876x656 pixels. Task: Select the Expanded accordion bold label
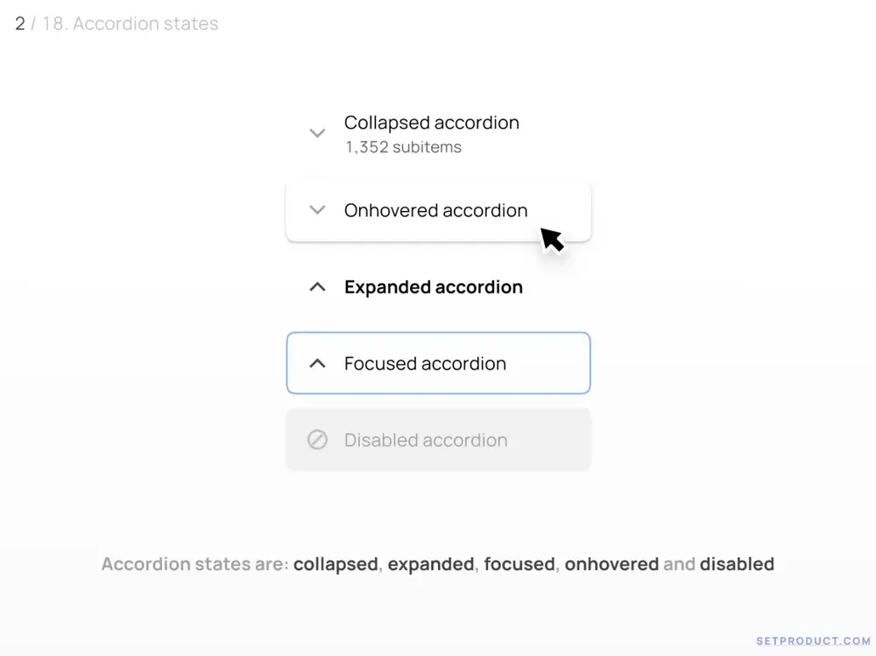pos(433,287)
